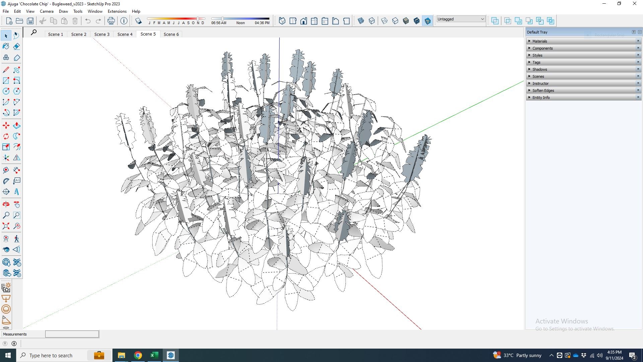Screen dimensions: 643x362
Task: Choose the 3D Text tool
Action: click(16, 192)
